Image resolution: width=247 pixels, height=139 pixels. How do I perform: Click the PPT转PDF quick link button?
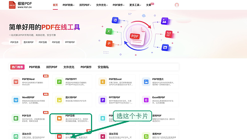click(70, 42)
